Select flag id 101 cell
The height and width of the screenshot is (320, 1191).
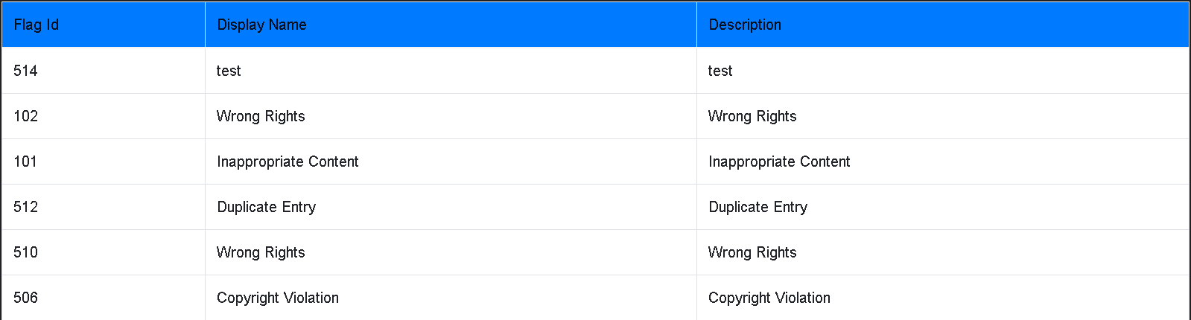[104, 161]
